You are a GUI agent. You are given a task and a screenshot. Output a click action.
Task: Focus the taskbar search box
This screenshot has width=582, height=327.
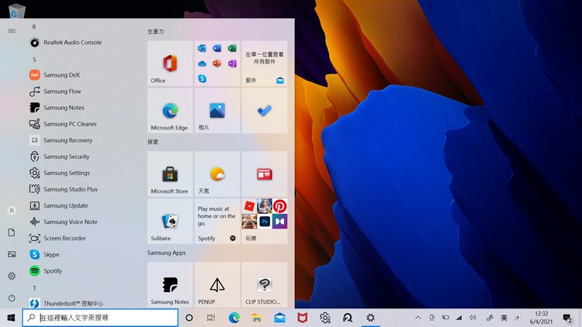(x=100, y=318)
